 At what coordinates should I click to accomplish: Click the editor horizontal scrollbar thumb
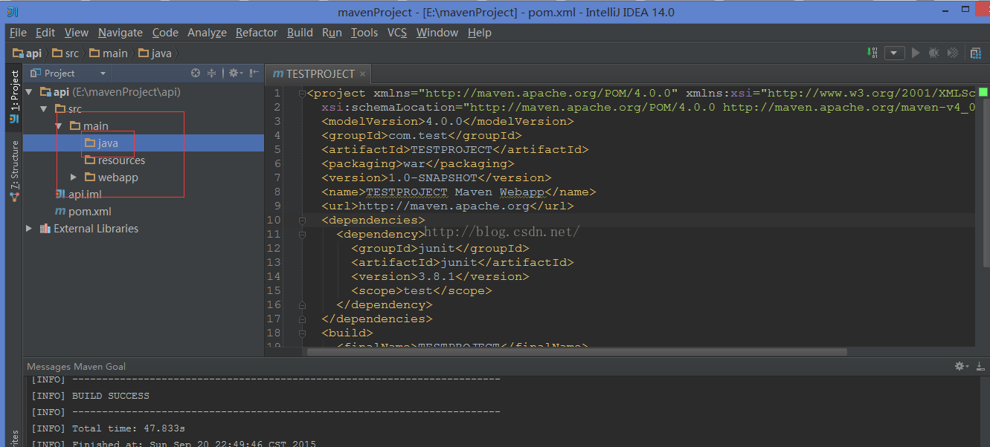576,352
